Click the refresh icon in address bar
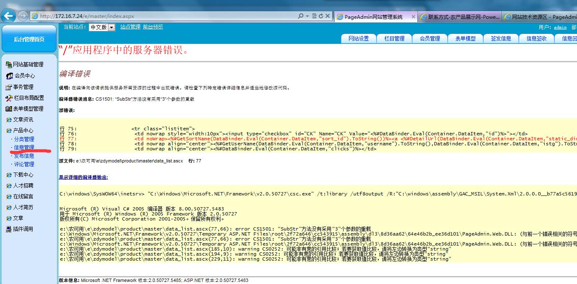The width and height of the screenshot is (577, 284). [321, 16]
